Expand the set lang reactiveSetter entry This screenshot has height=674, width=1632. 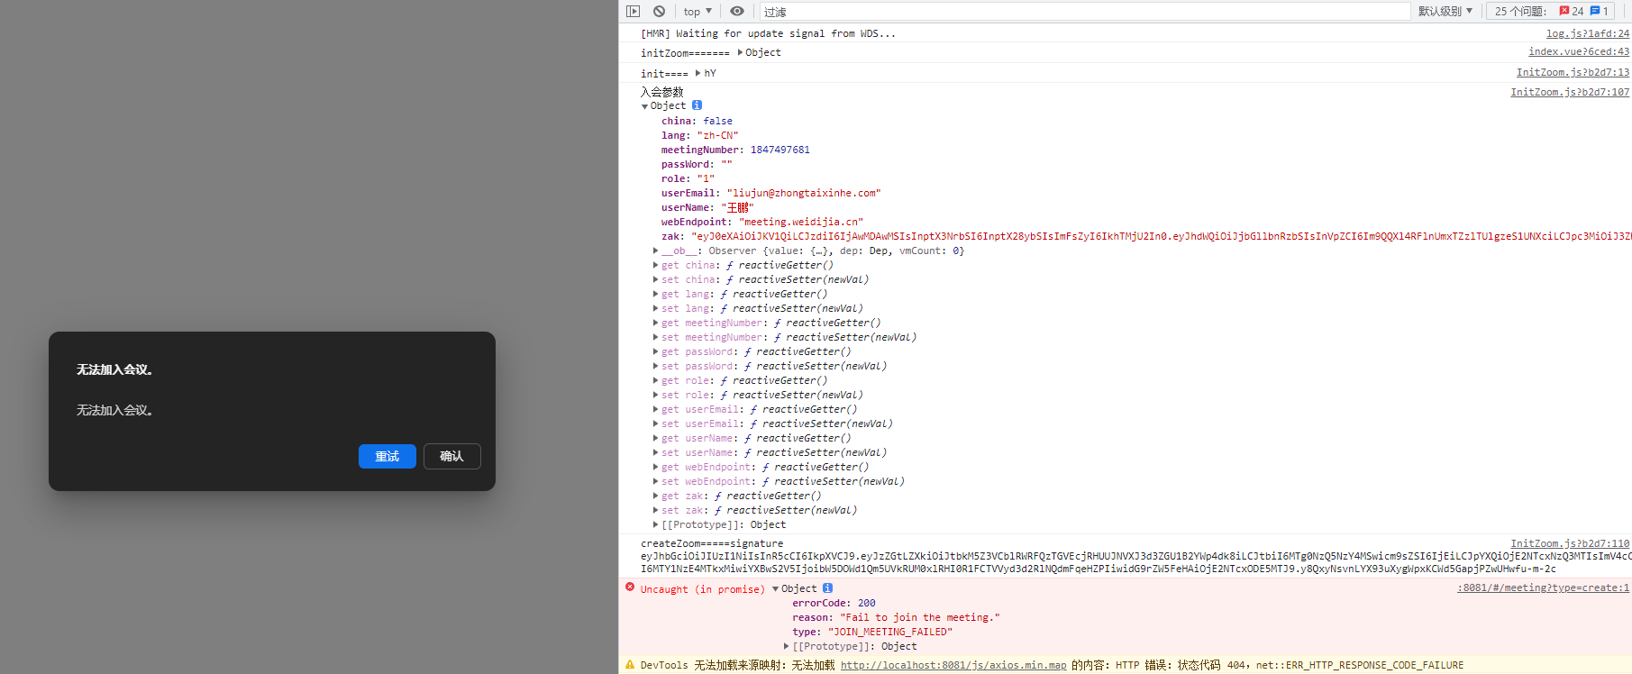click(655, 308)
